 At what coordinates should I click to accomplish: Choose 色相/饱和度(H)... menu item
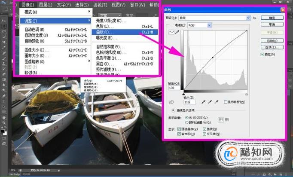tap(125, 52)
